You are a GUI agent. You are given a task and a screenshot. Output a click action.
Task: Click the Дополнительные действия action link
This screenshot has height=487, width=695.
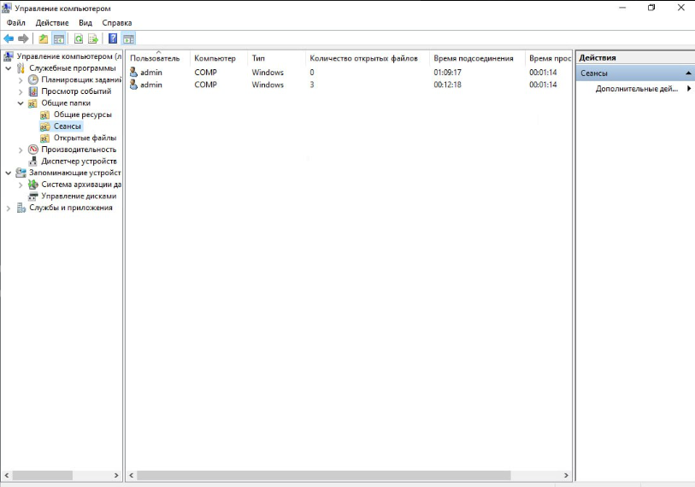click(637, 89)
